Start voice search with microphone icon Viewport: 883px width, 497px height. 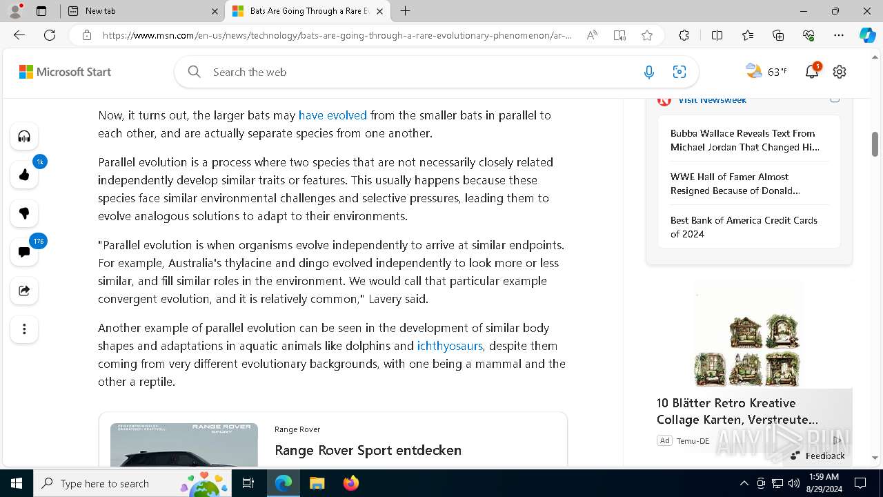click(648, 72)
